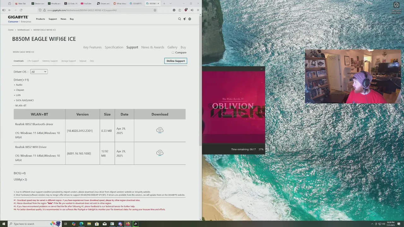Open the Driver OS dropdown
The image size is (404, 227).
tap(39, 72)
